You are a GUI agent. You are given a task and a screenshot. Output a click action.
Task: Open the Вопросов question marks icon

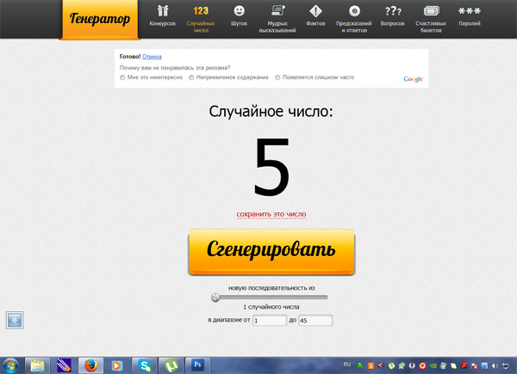(x=393, y=11)
